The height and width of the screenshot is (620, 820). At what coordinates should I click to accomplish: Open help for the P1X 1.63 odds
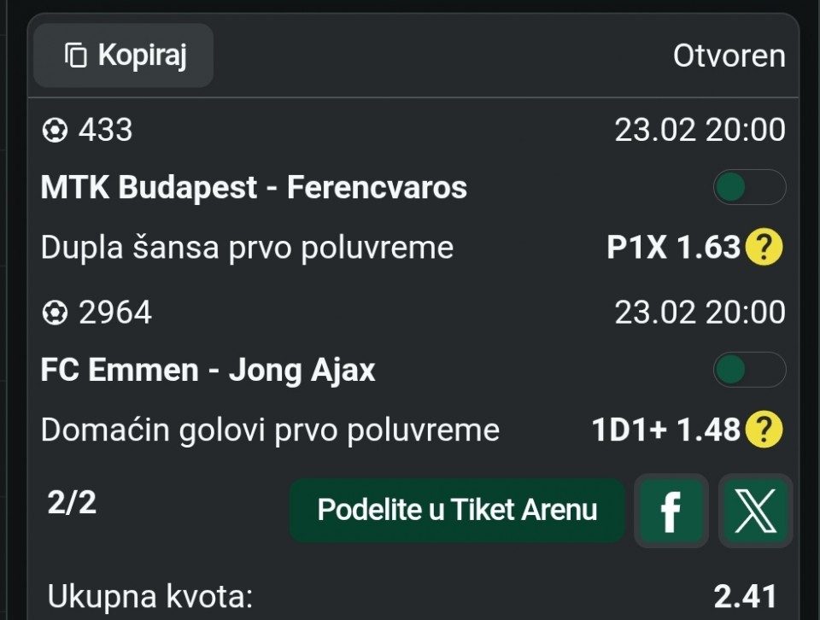click(764, 248)
